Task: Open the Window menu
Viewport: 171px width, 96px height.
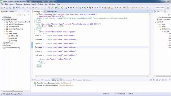Action: coord(52,4)
